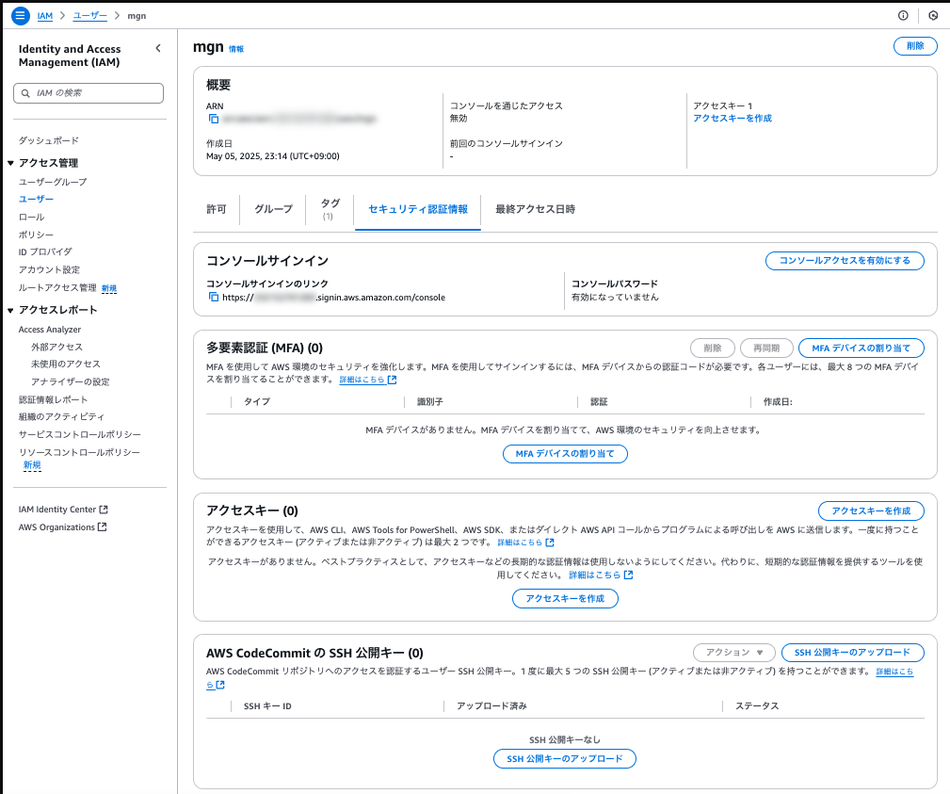This screenshot has height=794, width=950.
Task: Open アカウント設定 in the sidebar
Action: click(49, 269)
